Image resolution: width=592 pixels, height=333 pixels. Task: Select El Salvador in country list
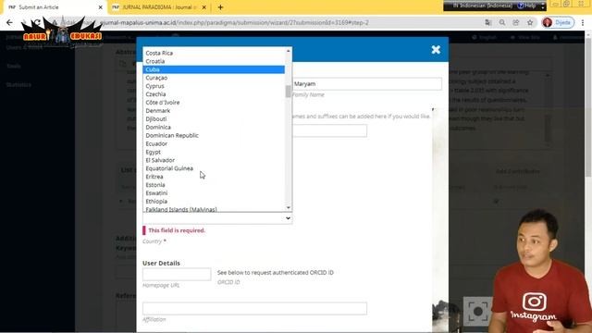[214, 160]
